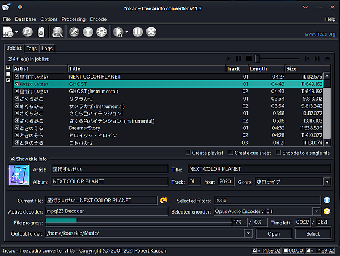Screen dimensions: 340x256
Task: Open Options menu
Action: click(49, 19)
